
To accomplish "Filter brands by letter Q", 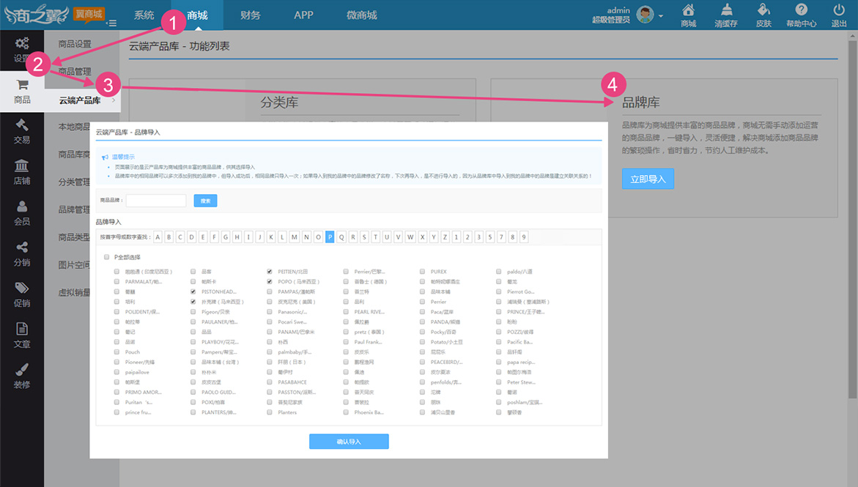I will (x=341, y=237).
